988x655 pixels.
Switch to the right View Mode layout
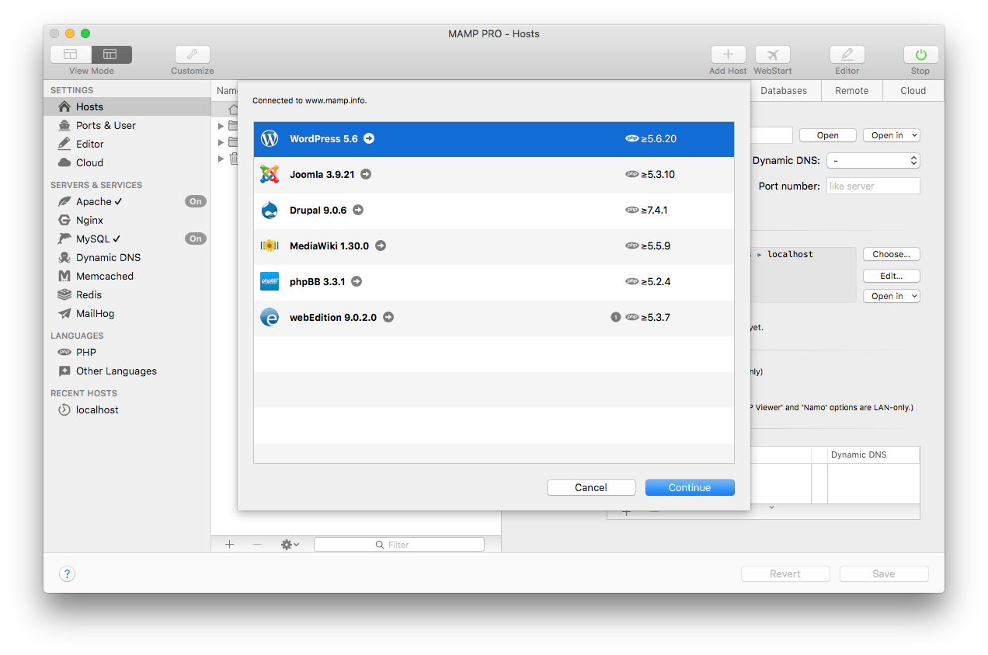pyautogui.click(x=111, y=54)
